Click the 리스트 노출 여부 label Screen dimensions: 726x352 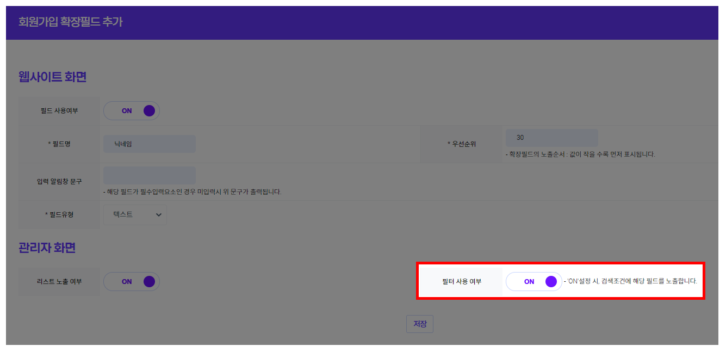59,281
